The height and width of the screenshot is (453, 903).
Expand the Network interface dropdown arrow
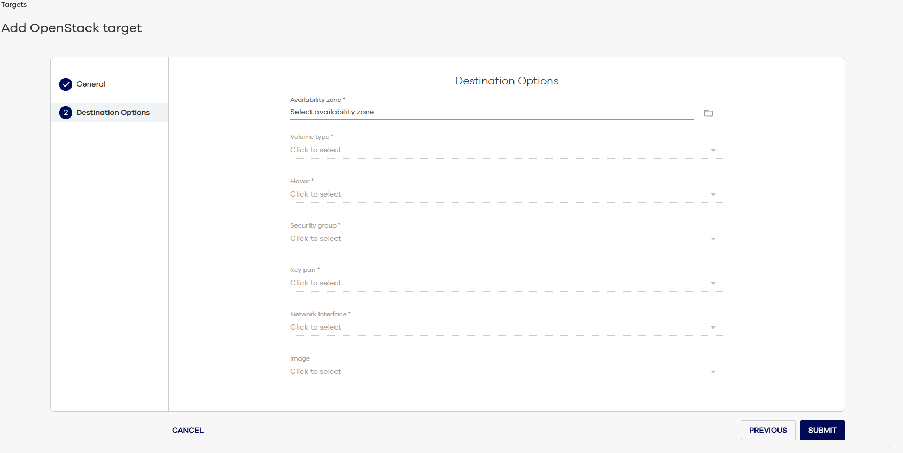[x=713, y=328]
